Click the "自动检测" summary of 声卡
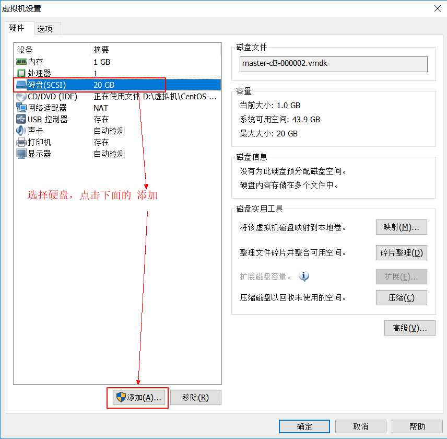Viewport: 447px width, 439px height. pyautogui.click(x=110, y=131)
